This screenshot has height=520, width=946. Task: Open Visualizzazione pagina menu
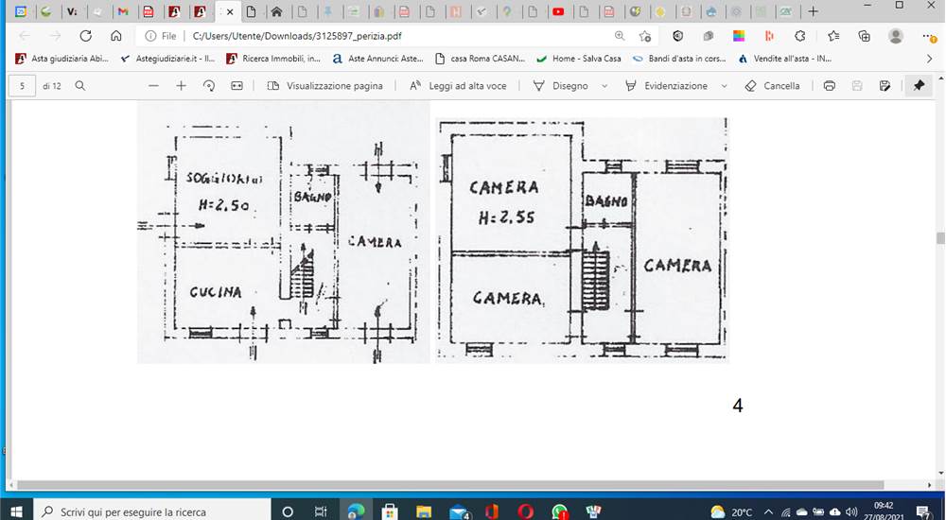tap(324, 86)
